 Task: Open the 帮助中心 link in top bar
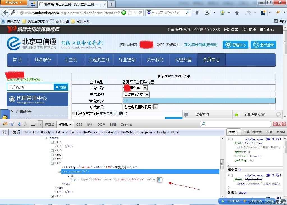(x=267, y=30)
